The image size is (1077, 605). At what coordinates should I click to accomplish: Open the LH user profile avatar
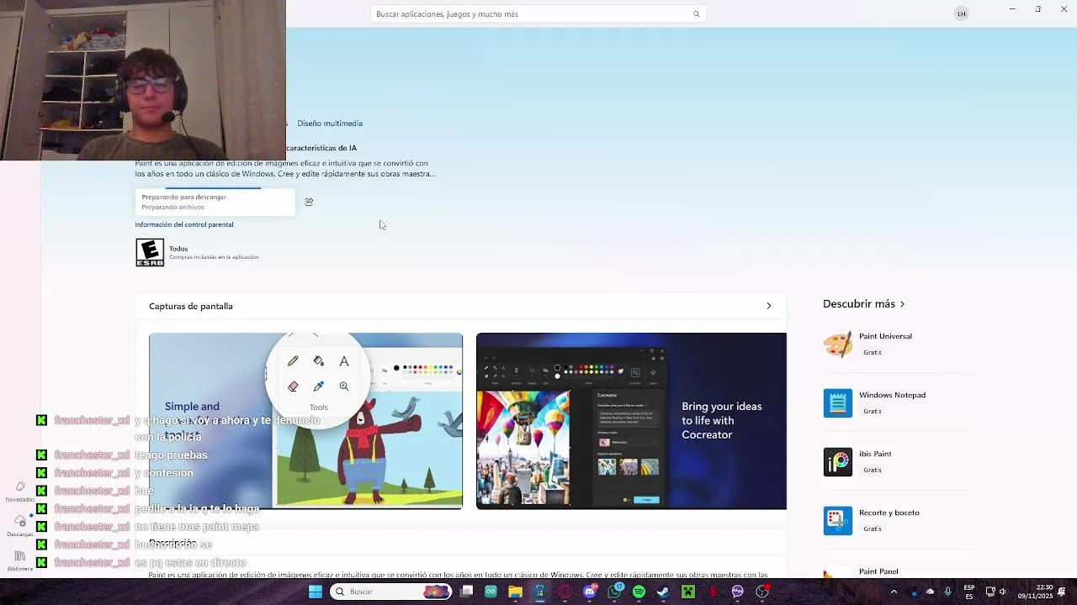(x=961, y=13)
